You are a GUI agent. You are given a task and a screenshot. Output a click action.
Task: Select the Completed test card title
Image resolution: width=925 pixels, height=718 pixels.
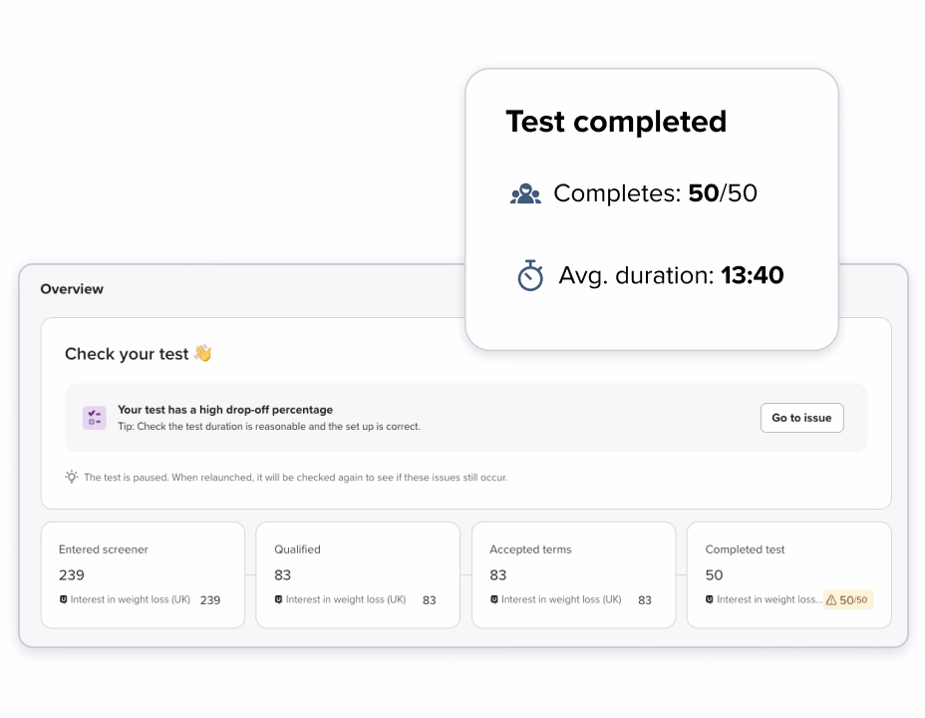[x=745, y=549]
